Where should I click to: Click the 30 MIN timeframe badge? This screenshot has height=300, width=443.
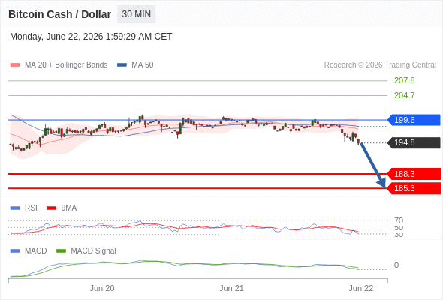coord(136,14)
